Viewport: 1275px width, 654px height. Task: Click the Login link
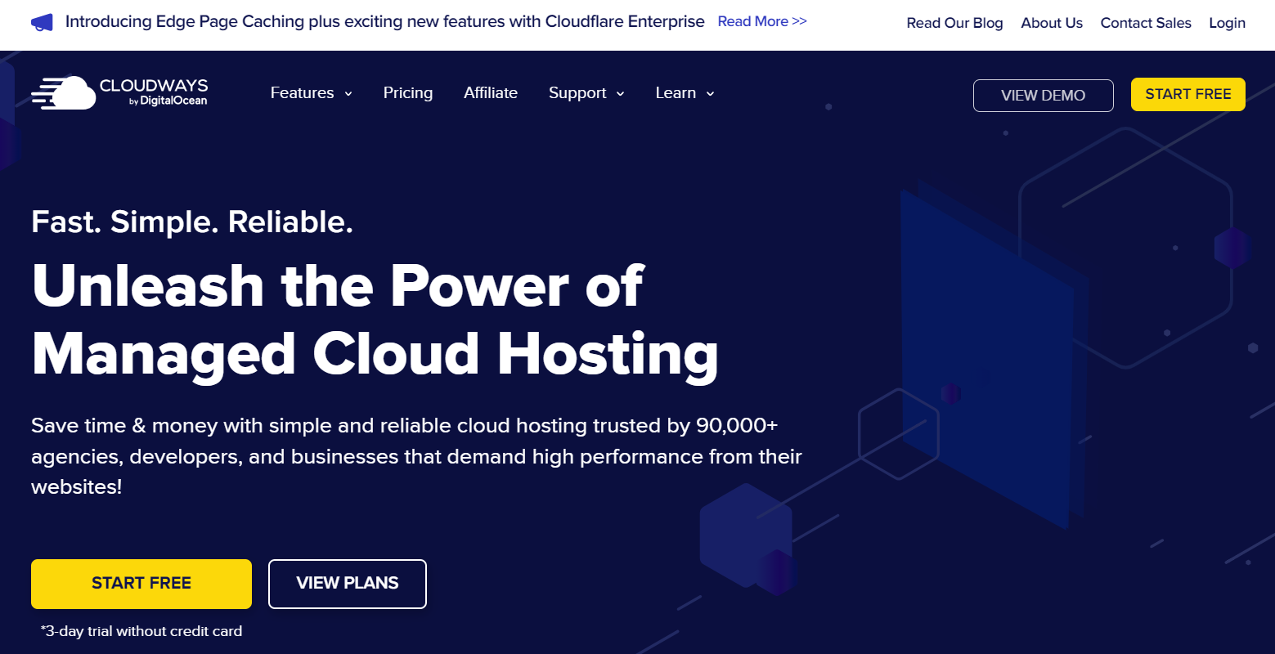coord(1227,23)
